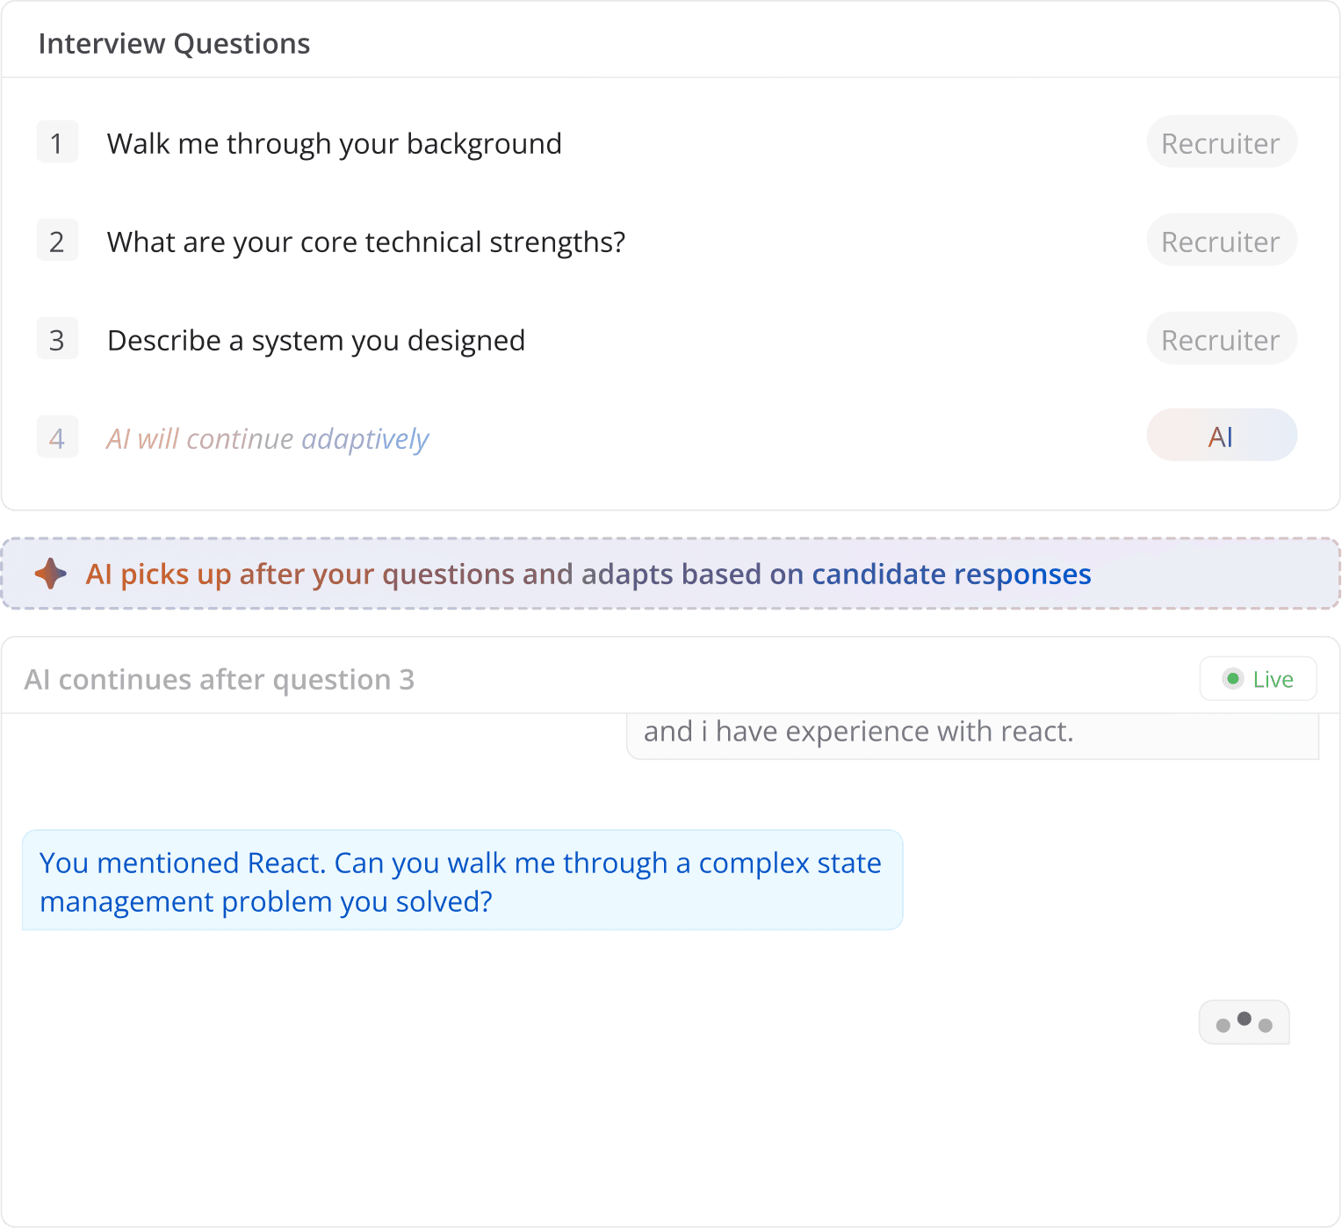Click 'AI continues after question 3' header
This screenshot has width=1342, height=1228.
coord(220,680)
